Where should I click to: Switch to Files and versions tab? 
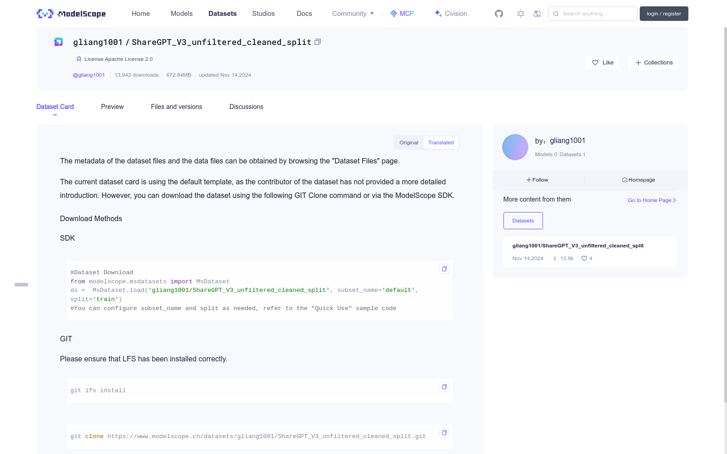(x=176, y=107)
